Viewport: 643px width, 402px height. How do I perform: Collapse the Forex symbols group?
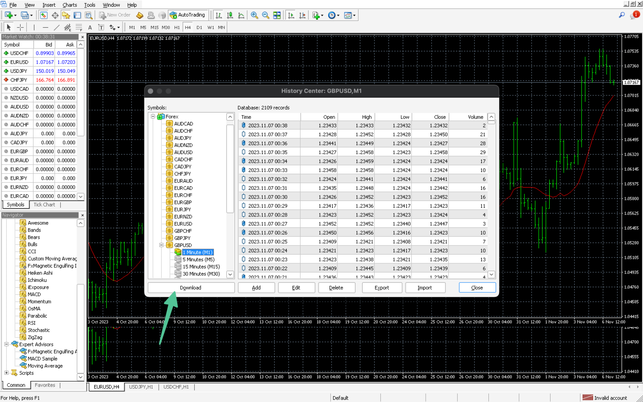pos(153,116)
